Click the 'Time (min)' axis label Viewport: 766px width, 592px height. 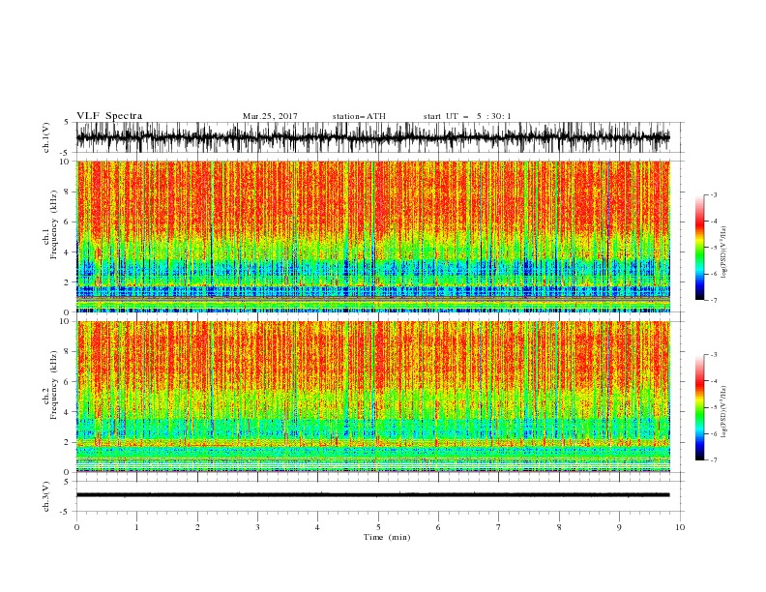[x=387, y=537]
